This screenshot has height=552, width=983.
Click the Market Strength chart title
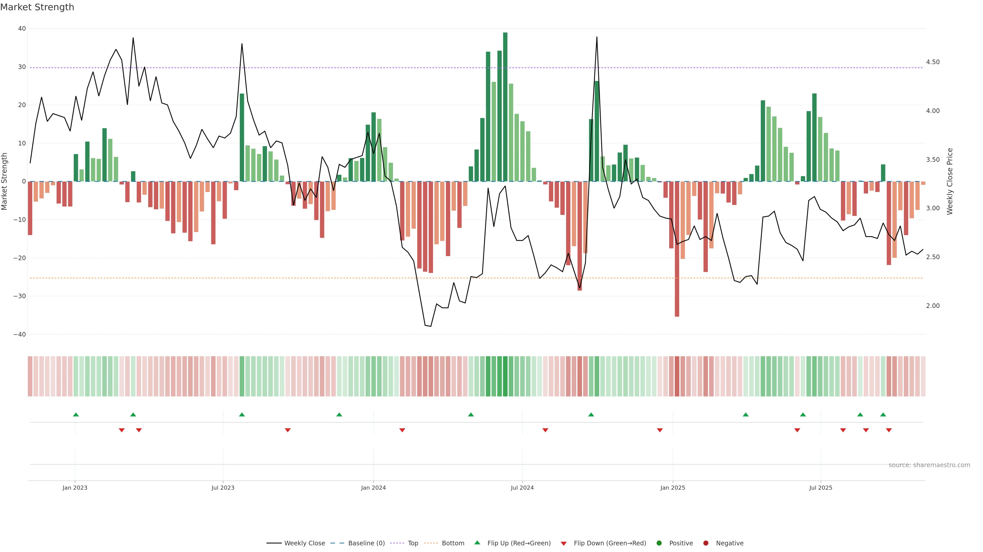click(37, 7)
